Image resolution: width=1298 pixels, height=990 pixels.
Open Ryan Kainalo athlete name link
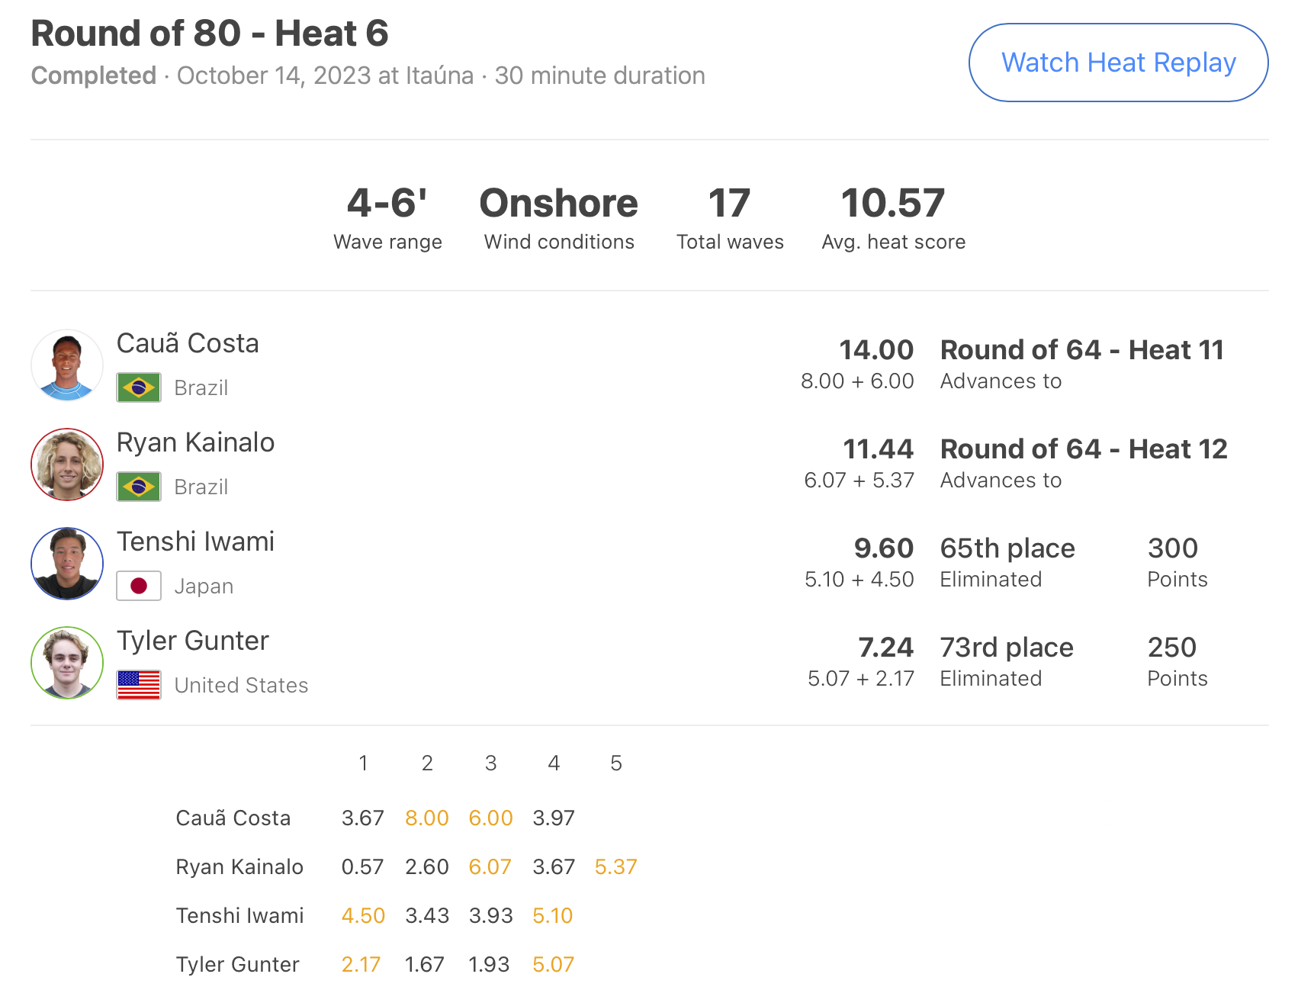(x=195, y=442)
